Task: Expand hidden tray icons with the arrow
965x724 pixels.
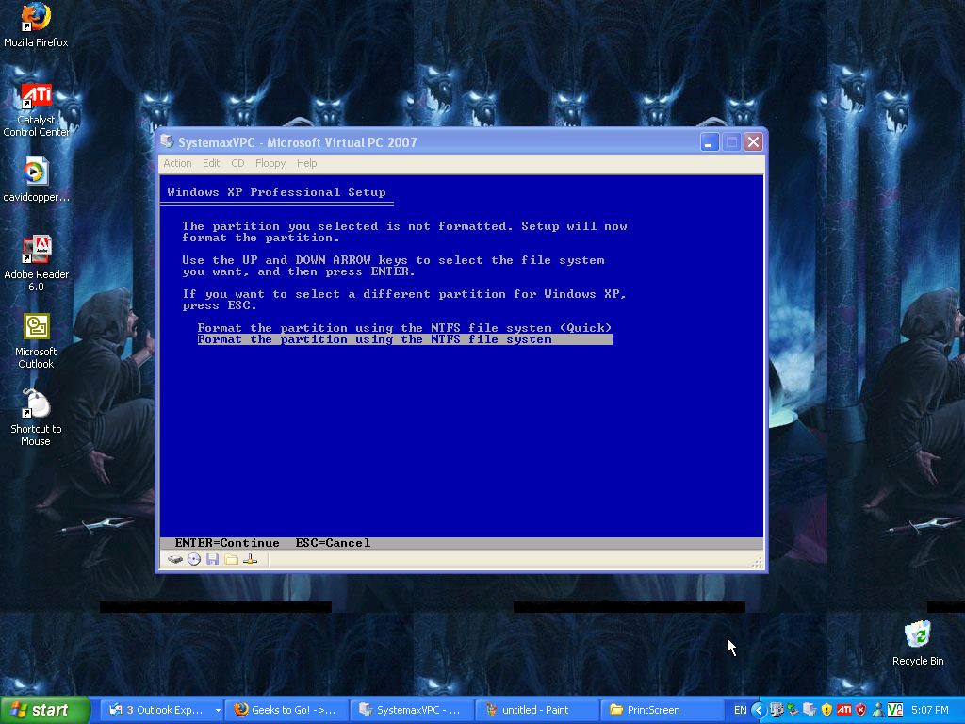Action: tap(759, 710)
